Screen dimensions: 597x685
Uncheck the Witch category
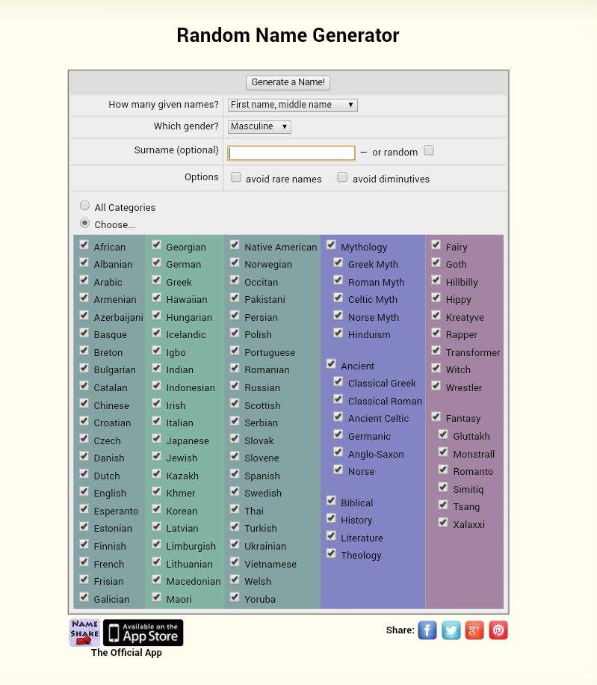coord(436,368)
